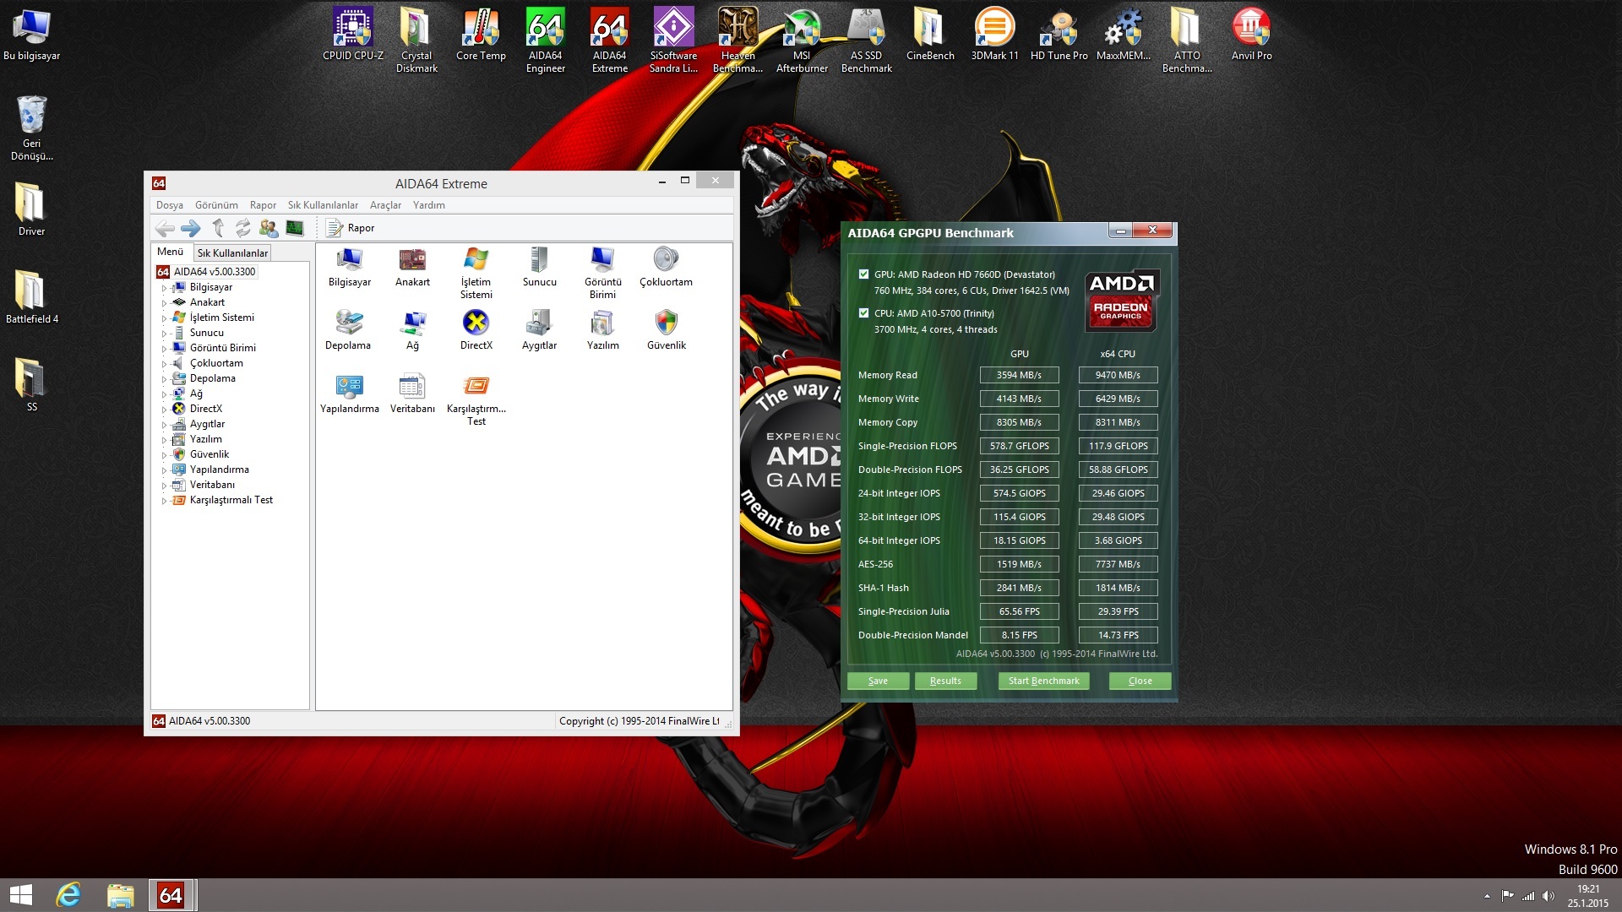Click the GPU AES-256 1519 MB/s value

pos(1019,564)
